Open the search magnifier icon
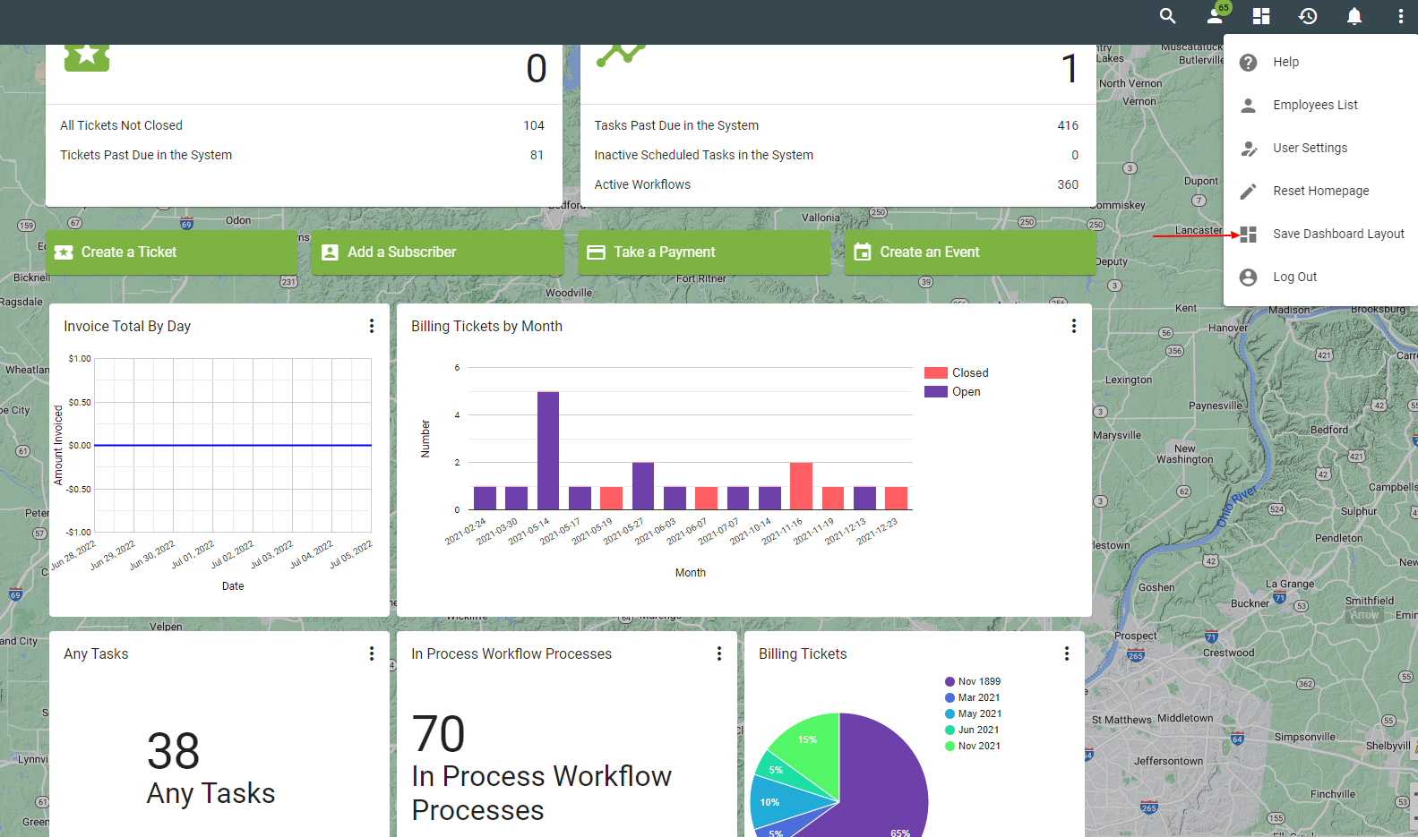Screen dimensions: 1418x837 pos(1167,16)
